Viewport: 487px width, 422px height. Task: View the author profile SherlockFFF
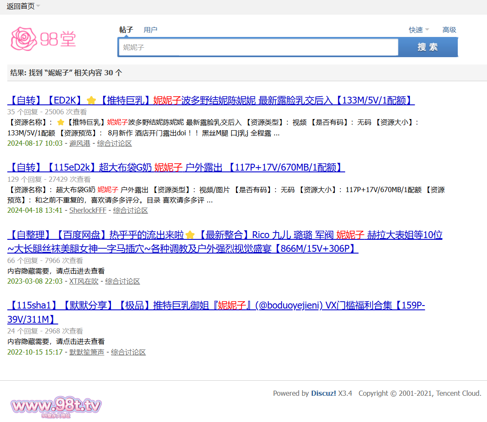tap(88, 210)
